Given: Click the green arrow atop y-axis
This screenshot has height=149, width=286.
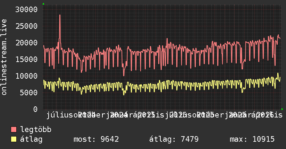Looking at the screenshot, I should [43, 4].
